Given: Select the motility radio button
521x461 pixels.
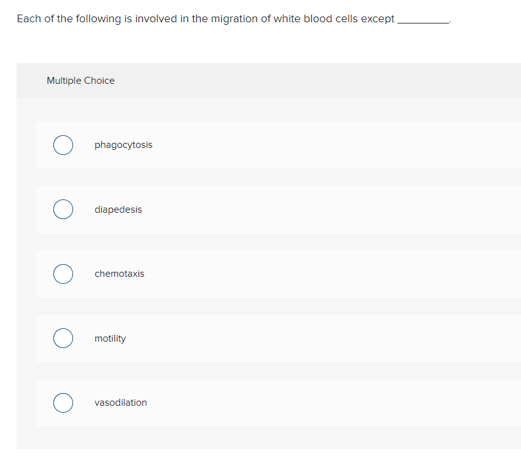Looking at the screenshot, I should click(x=63, y=338).
